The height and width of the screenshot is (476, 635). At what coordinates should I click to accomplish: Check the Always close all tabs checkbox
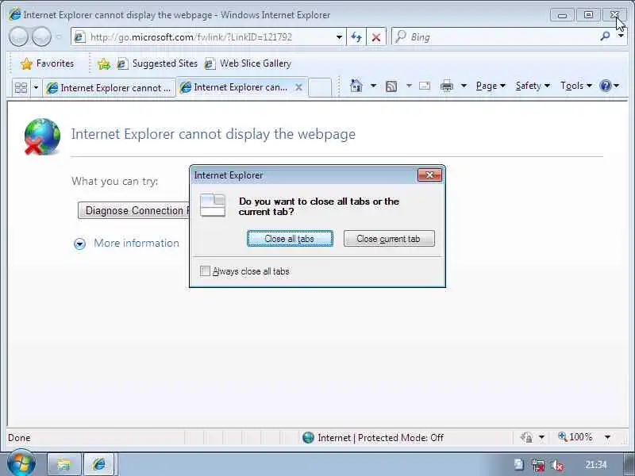(206, 271)
